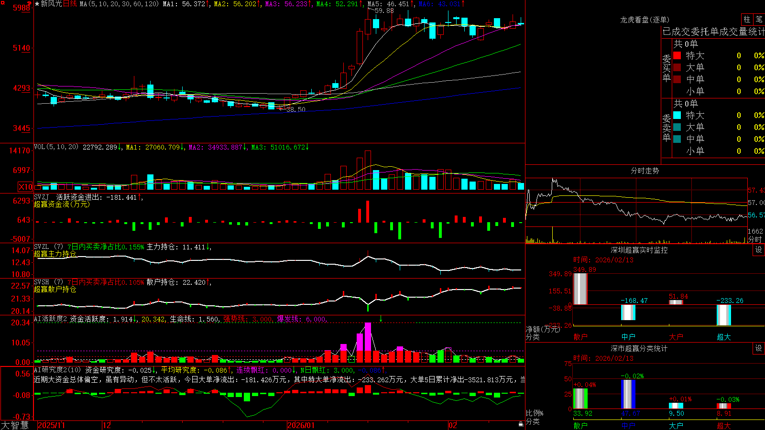Viewport: 765px width, 430px height.
Task: Click the 51.84 大户 bar in 实时监控
Action: [x=676, y=302]
